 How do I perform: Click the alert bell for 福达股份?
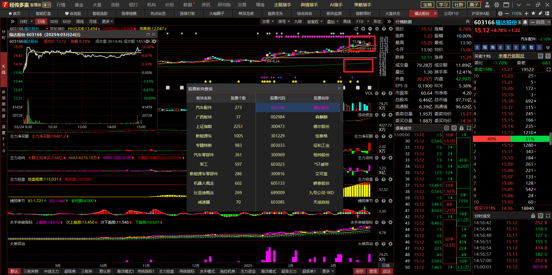pyautogui.click(x=525, y=22)
